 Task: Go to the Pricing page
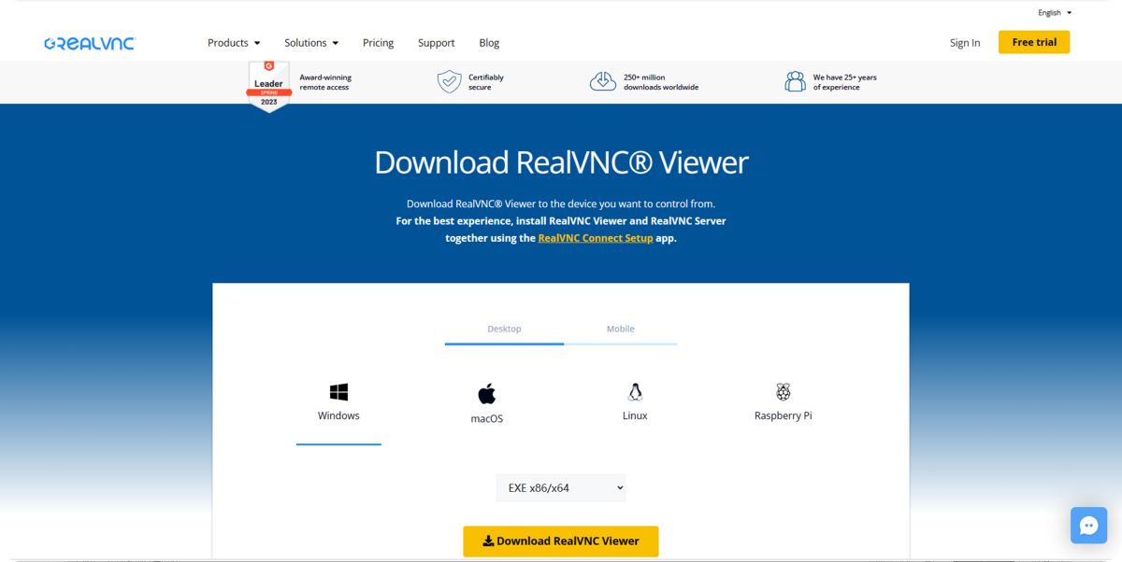[378, 42]
